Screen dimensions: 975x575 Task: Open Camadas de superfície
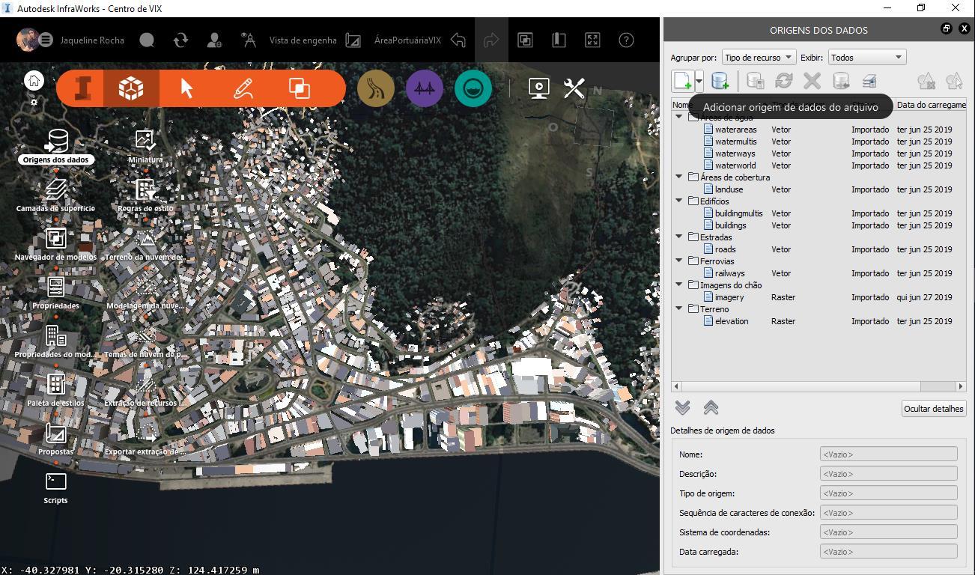(56, 189)
